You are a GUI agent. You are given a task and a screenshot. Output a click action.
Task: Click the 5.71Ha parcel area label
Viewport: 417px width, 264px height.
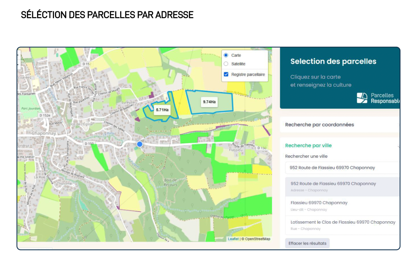pyautogui.click(x=162, y=109)
